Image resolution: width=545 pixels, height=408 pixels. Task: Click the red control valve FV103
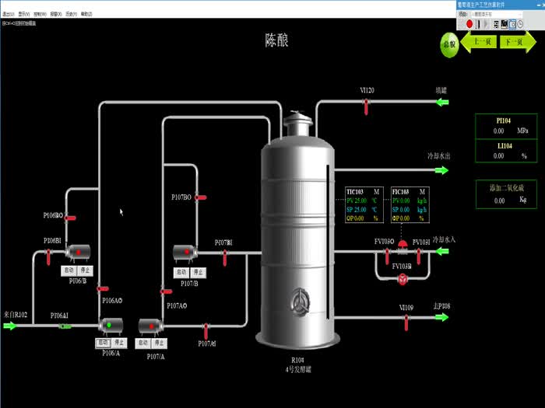coord(403,246)
